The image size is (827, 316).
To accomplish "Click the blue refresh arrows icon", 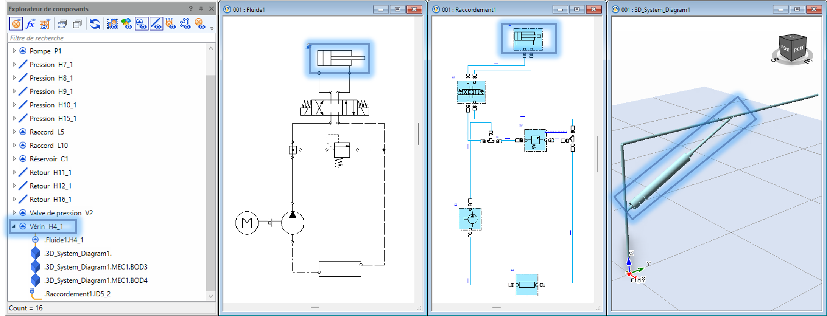I will pos(95,24).
